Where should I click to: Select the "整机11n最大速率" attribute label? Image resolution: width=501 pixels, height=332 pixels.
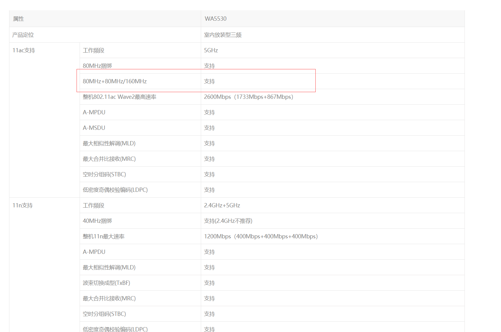point(104,237)
